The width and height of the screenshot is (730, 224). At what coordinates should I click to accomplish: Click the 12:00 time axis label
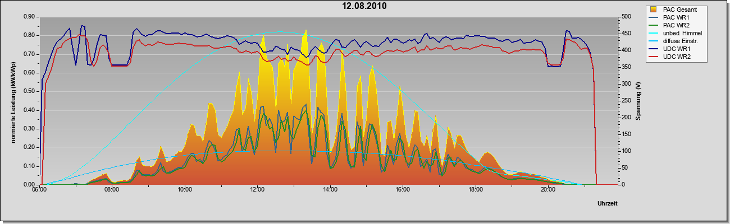pos(257,190)
